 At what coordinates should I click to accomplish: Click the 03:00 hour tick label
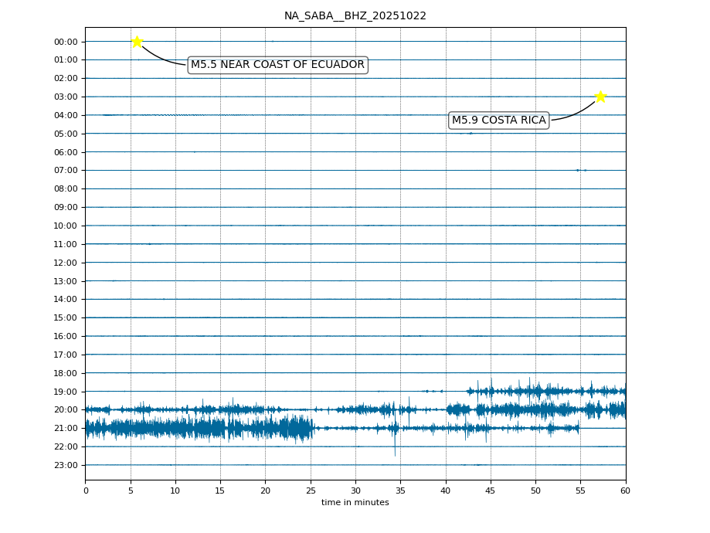tap(66, 97)
